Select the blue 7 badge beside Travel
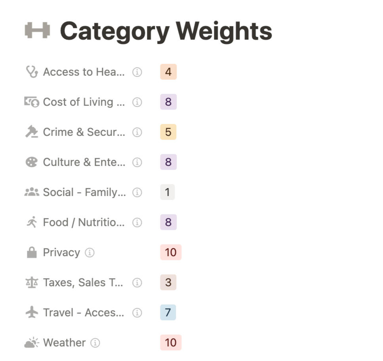 tap(168, 312)
